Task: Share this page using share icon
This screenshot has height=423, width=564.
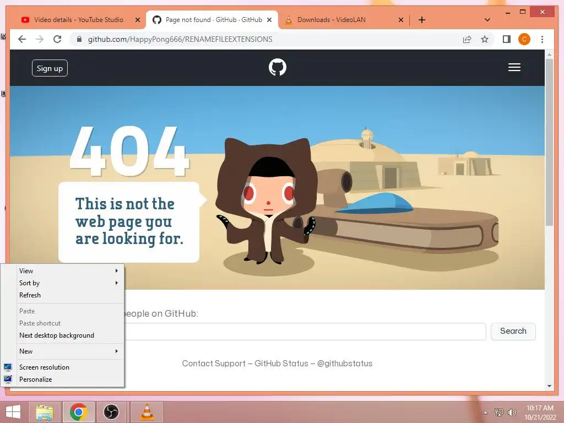Action: 467,39
